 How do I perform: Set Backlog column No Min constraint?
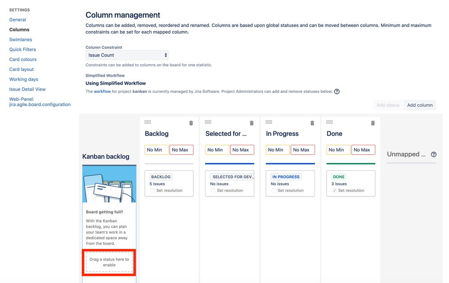156,150
